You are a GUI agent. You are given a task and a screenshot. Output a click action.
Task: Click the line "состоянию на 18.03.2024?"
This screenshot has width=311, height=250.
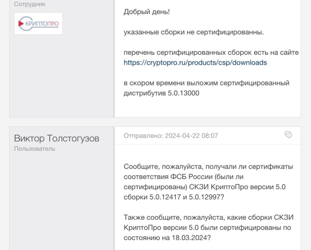coord(167,238)
